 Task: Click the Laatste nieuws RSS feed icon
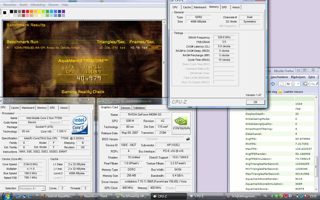tap(280, 92)
